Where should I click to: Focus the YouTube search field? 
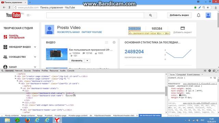pyautogui.click(x=95, y=15)
